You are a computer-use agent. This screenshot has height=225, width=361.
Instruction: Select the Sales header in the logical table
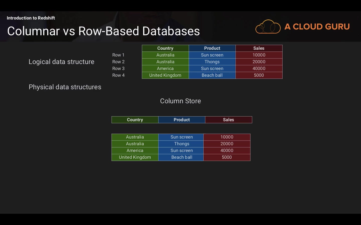tap(259, 48)
